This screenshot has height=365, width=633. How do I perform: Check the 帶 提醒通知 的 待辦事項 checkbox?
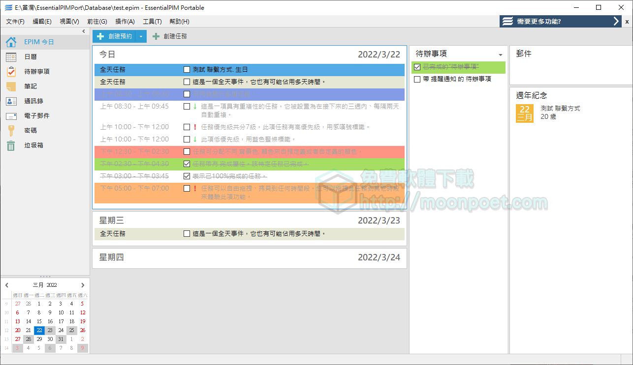click(417, 79)
